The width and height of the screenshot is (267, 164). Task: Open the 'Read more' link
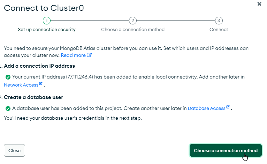pyautogui.click(x=73, y=55)
